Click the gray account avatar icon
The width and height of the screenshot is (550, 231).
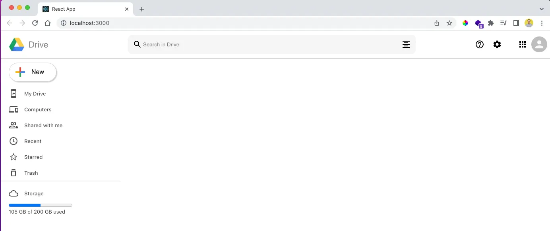(x=539, y=44)
